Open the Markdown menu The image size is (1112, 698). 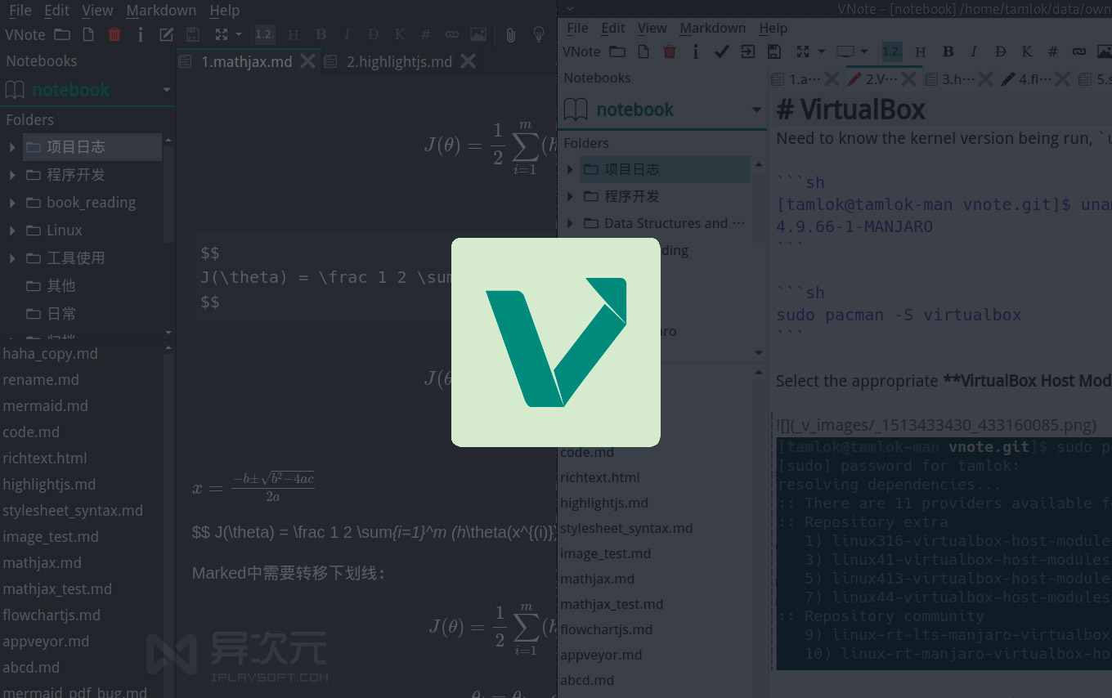[x=161, y=10]
